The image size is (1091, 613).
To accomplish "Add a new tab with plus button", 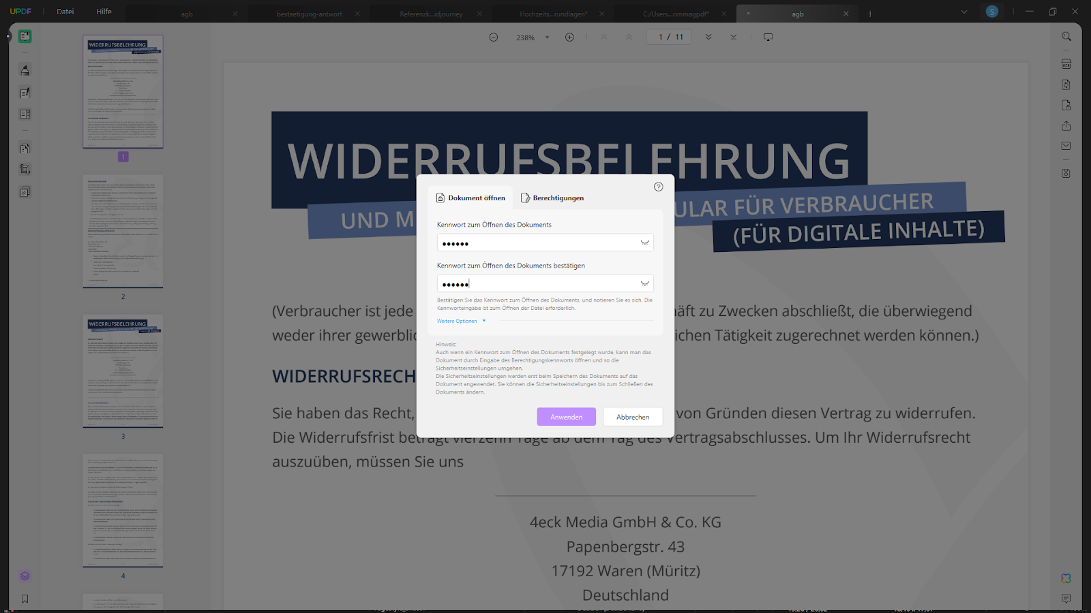I will [870, 14].
